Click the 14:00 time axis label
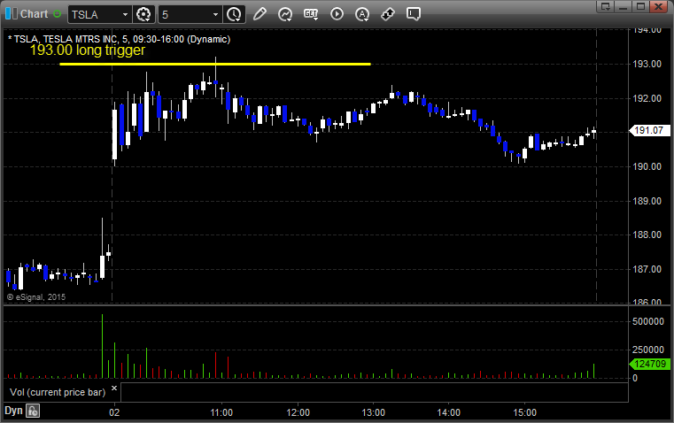The image size is (674, 423). (x=449, y=412)
